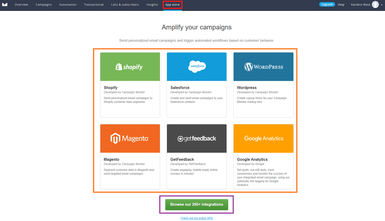The height and width of the screenshot is (221, 385).
Task: Open the Salesforce integration title
Action: [x=180, y=88]
